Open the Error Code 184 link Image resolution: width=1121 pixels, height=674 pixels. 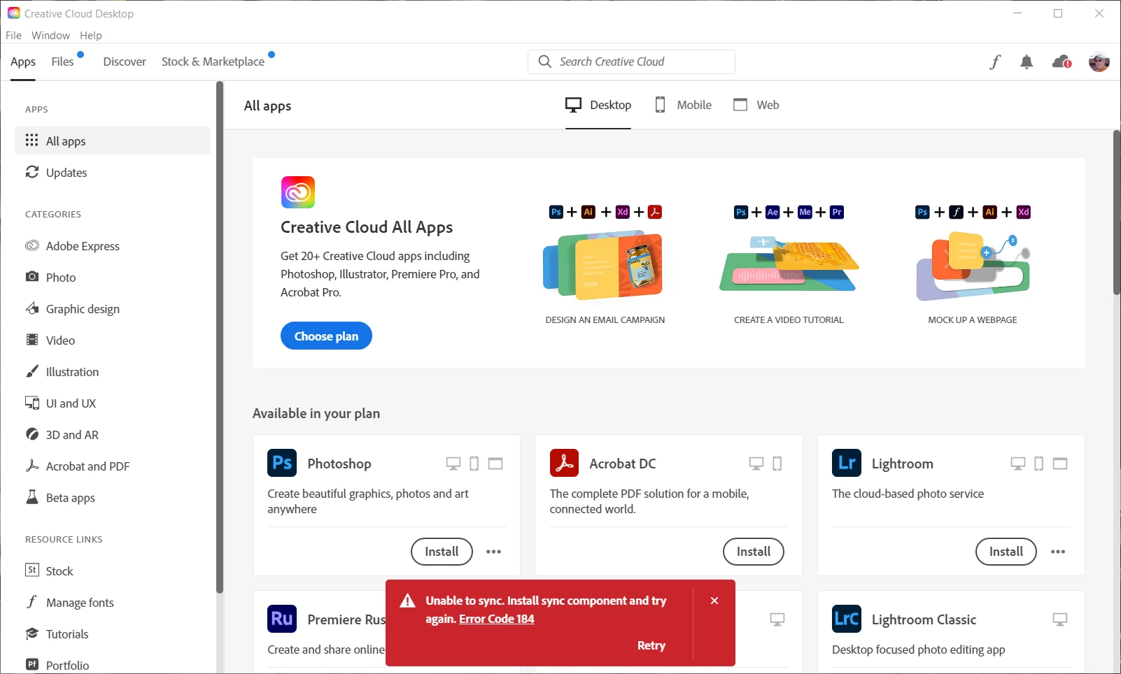coord(497,619)
